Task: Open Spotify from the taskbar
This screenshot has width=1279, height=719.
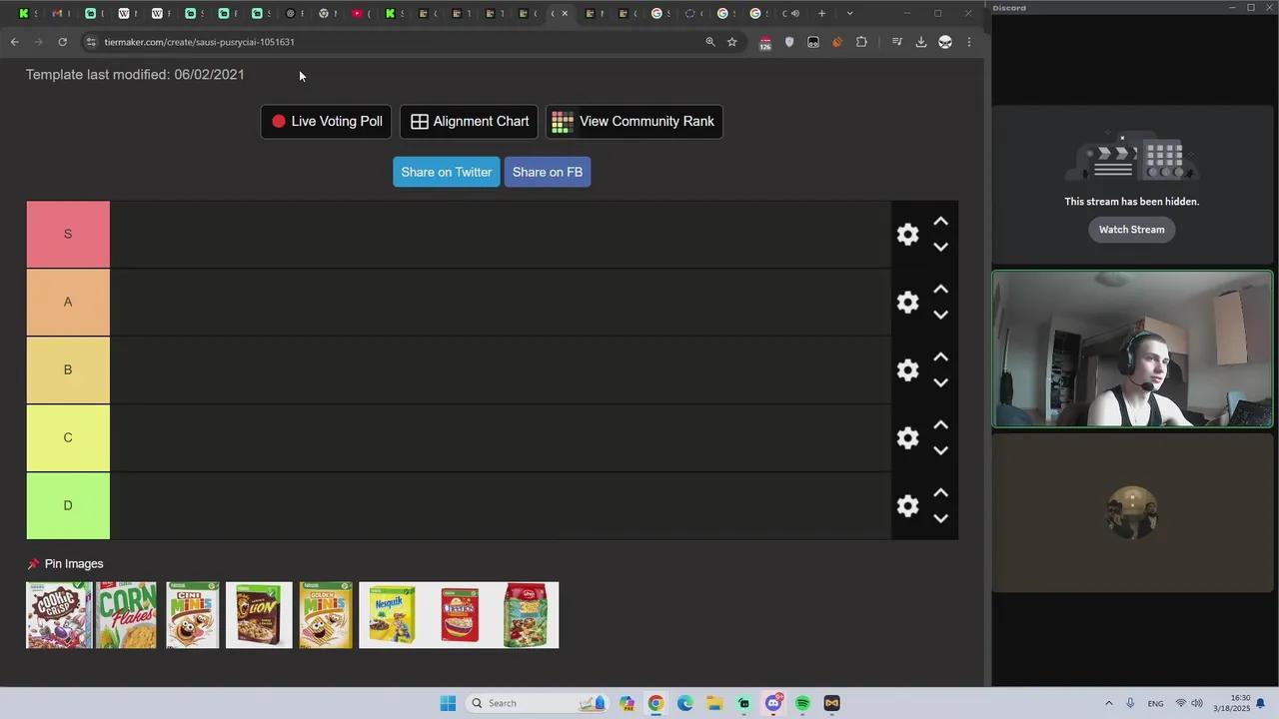Action: click(x=802, y=703)
